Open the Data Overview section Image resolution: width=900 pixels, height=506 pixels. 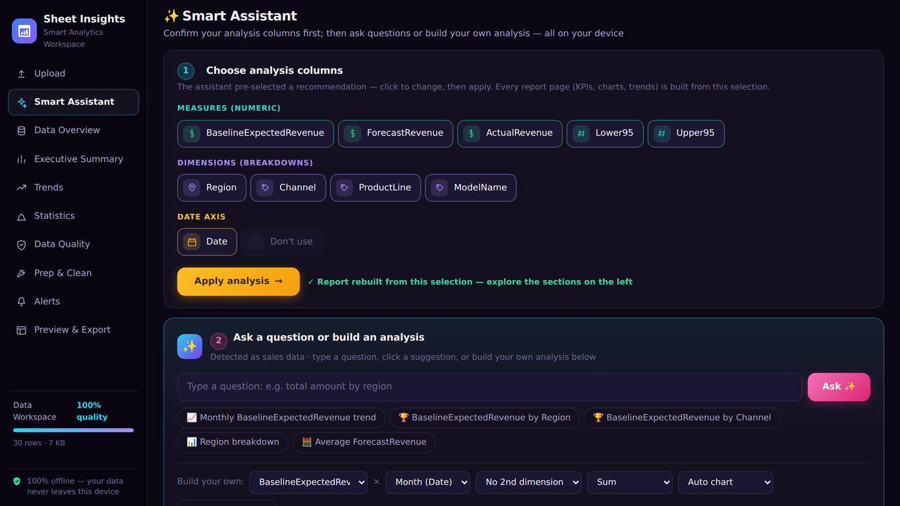pyautogui.click(x=73, y=130)
